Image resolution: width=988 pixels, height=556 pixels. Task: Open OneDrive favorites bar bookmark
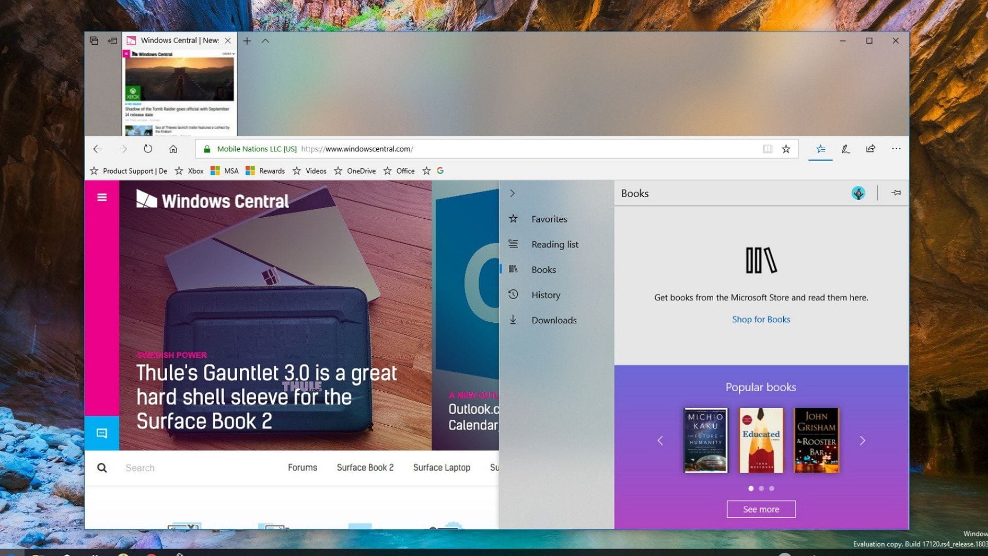[355, 171]
